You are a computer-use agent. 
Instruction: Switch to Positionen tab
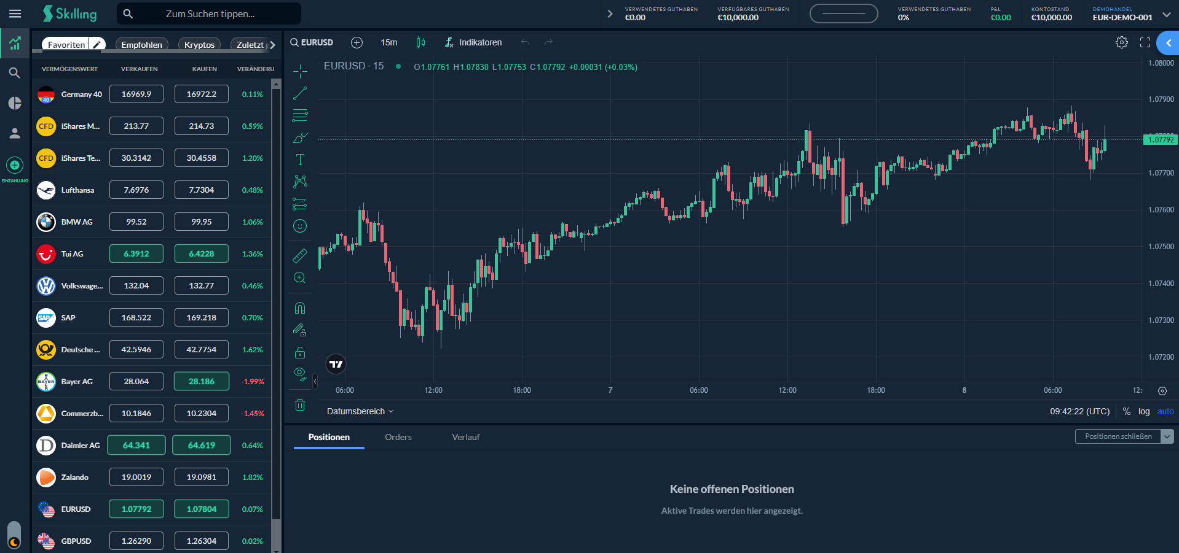(329, 437)
